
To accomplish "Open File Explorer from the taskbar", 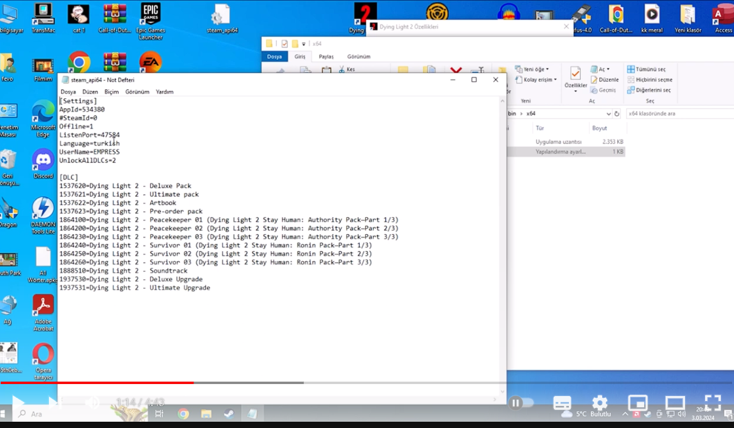I will (x=206, y=414).
